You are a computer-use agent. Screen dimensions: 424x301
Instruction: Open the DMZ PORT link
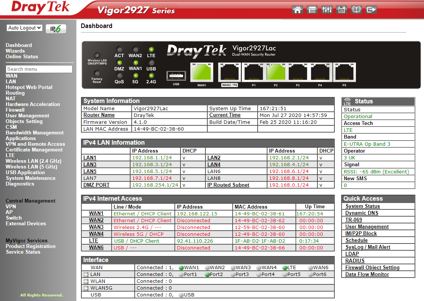96,185
